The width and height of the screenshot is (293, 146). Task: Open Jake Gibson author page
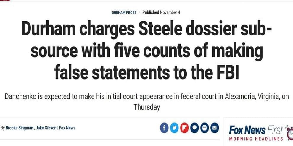click(46, 128)
